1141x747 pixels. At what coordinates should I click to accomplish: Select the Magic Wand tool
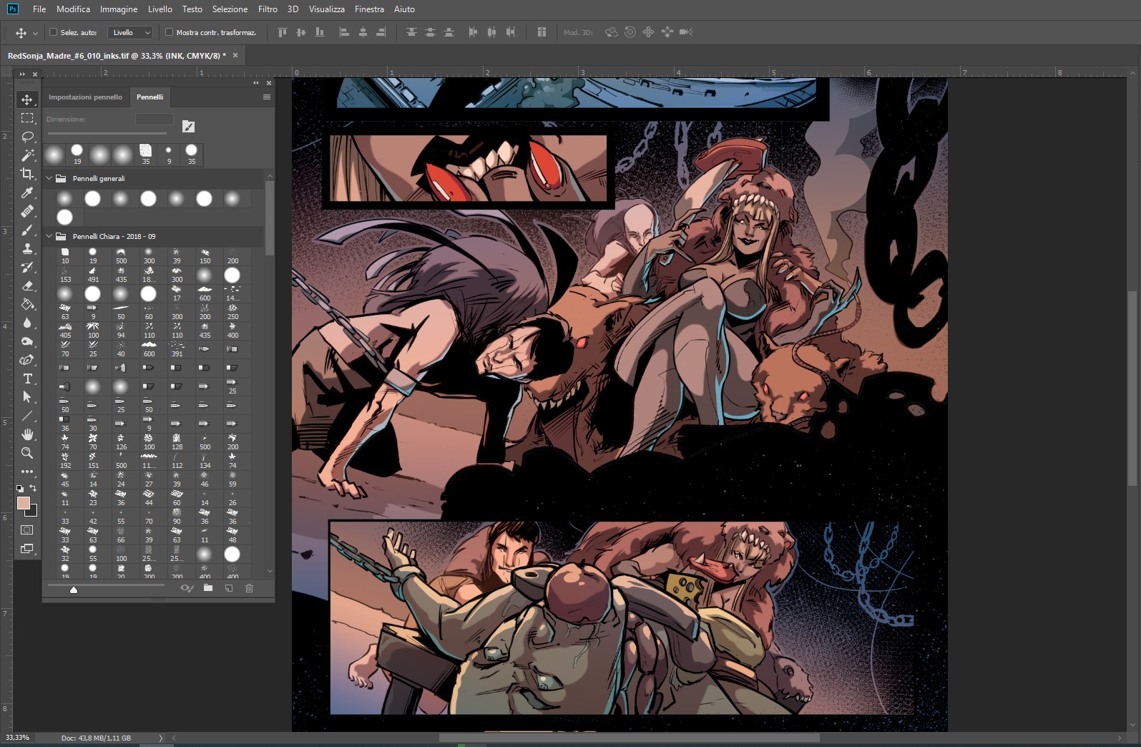(x=27, y=155)
